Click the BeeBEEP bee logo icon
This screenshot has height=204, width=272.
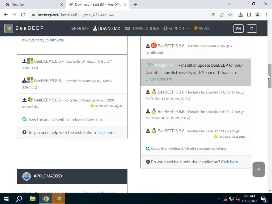point(9,28)
